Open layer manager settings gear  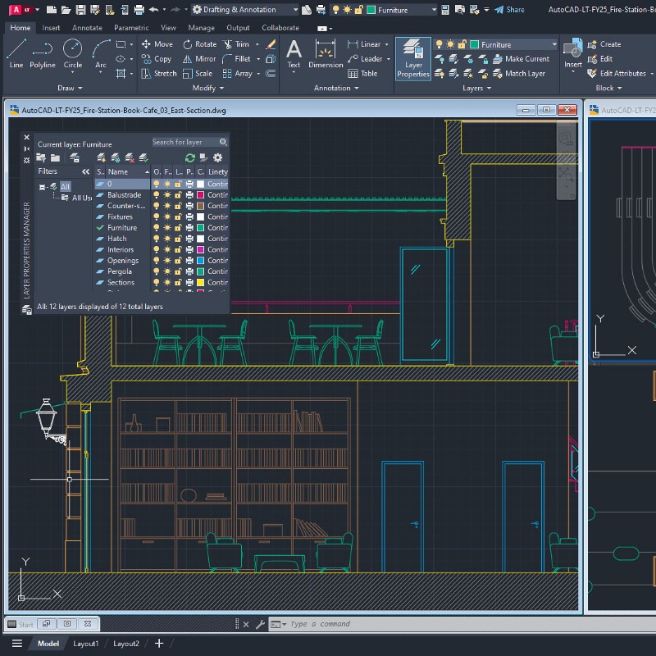pyautogui.click(x=218, y=157)
